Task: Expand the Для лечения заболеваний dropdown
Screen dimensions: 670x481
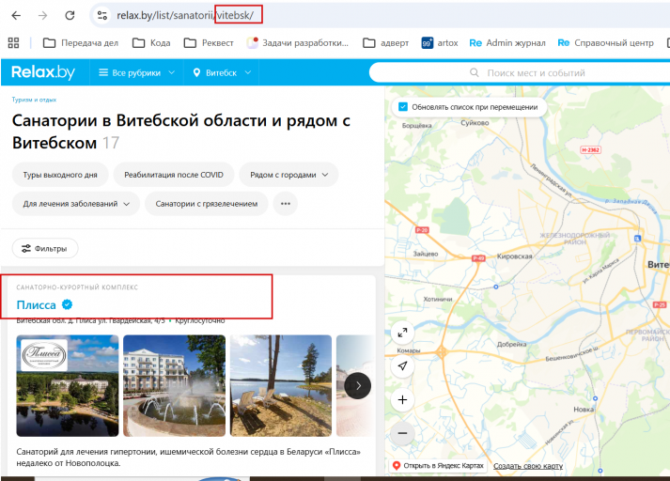Action: pyautogui.click(x=76, y=204)
